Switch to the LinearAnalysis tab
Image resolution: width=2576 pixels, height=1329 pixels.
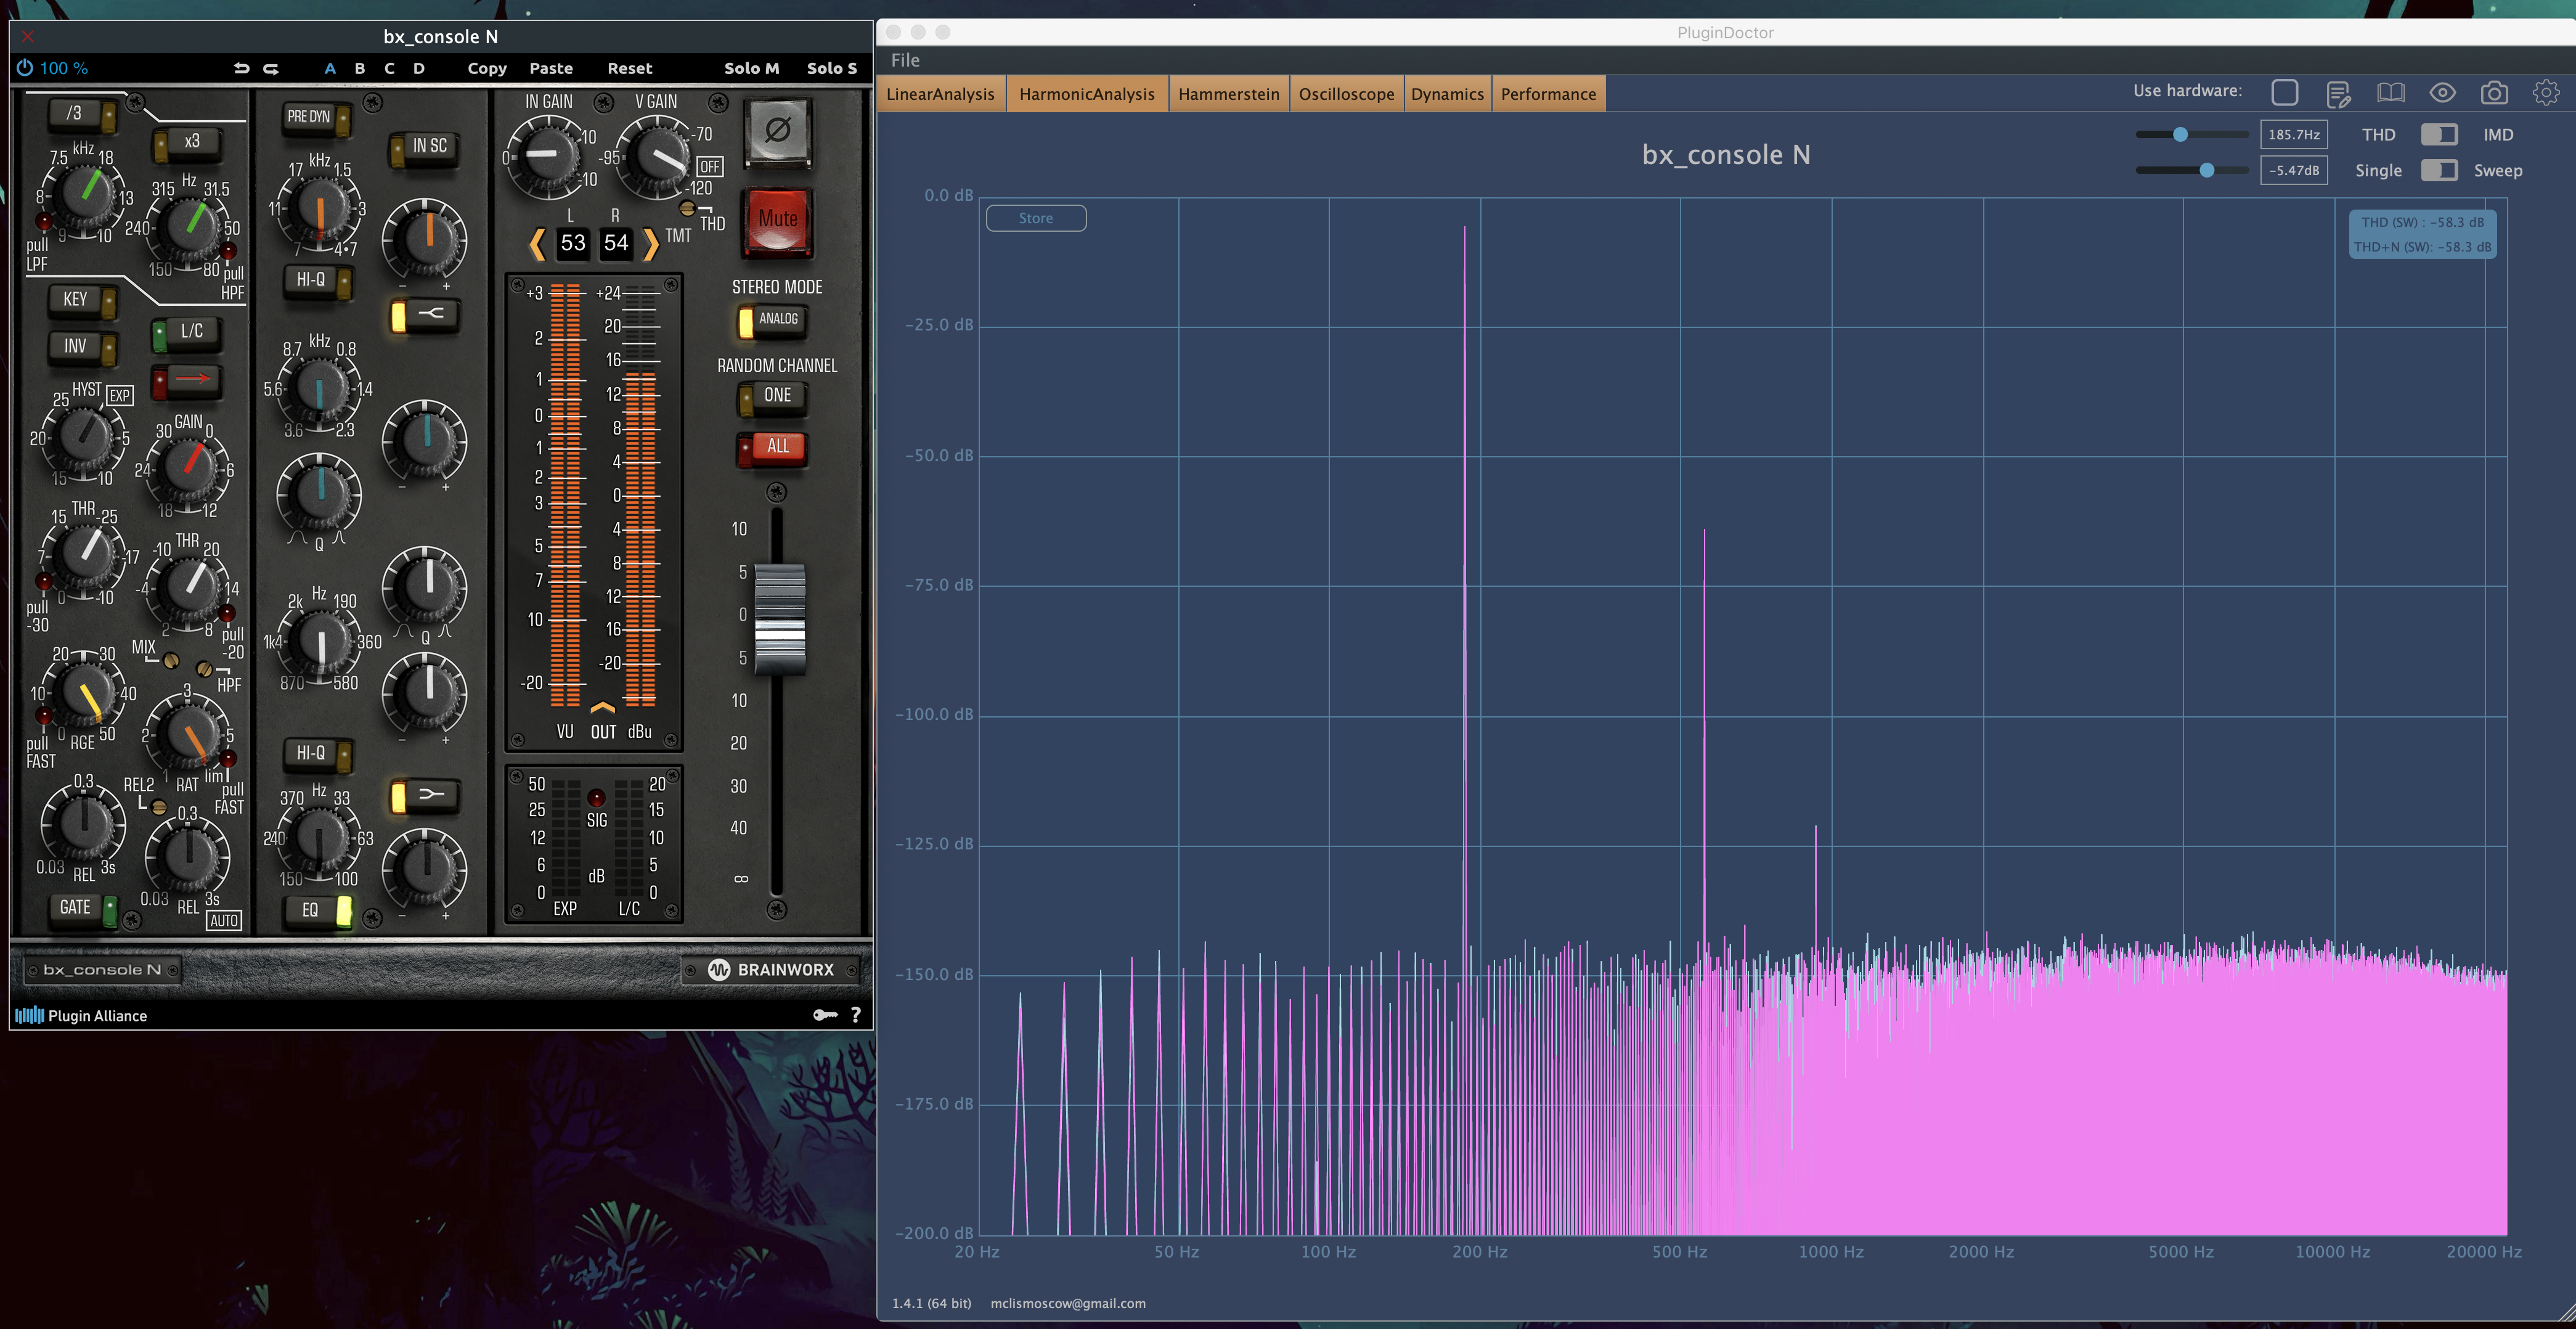click(x=940, y=94)
